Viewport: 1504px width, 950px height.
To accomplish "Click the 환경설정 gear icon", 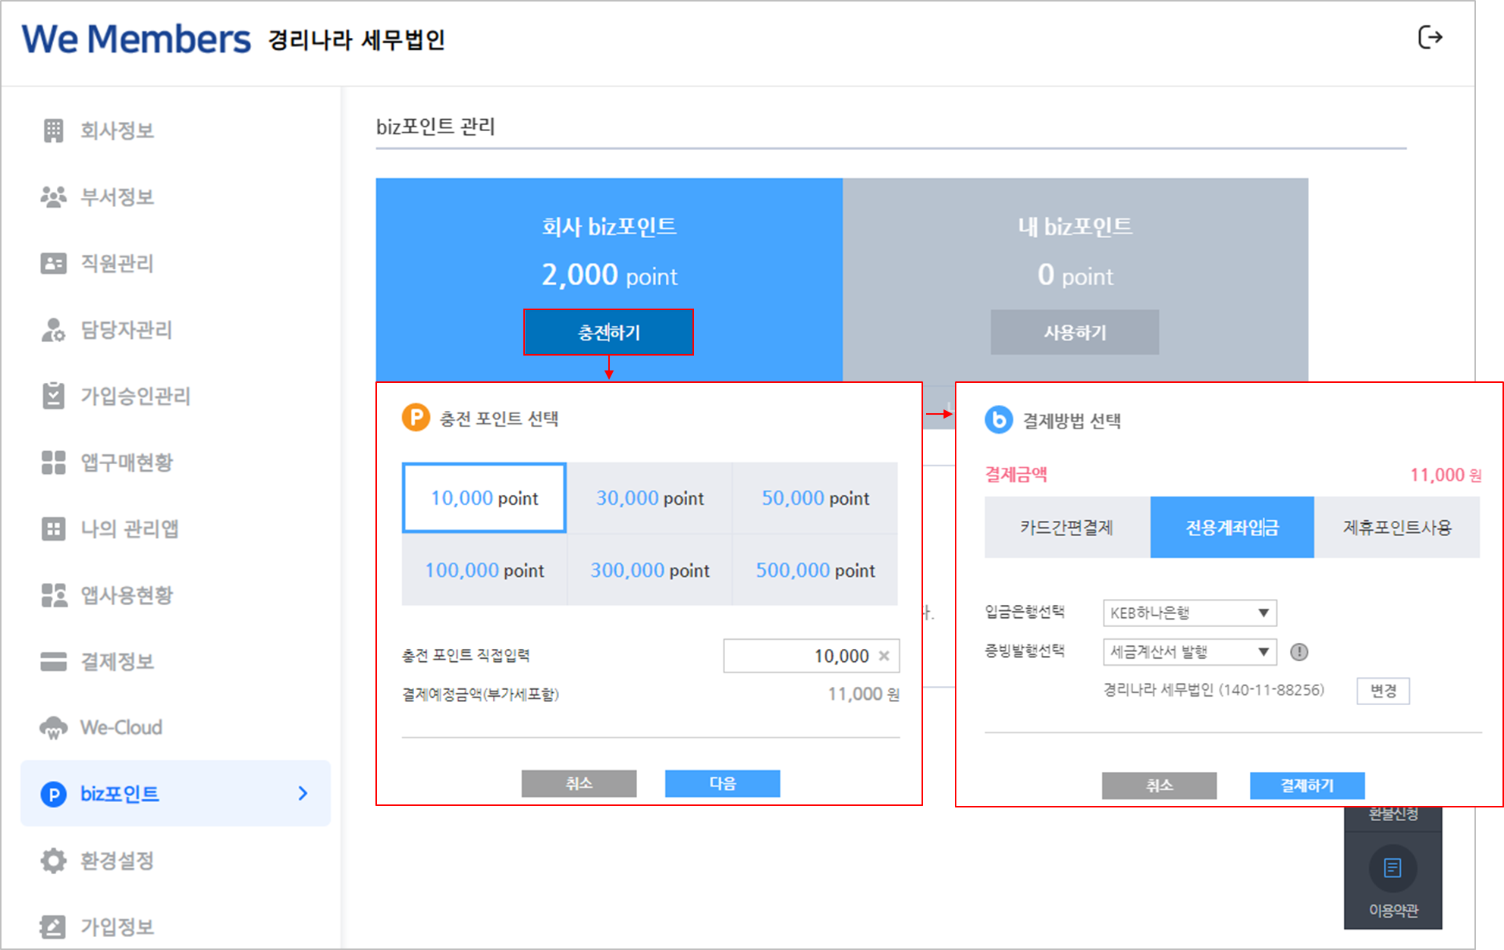I will tap(53, 861).
